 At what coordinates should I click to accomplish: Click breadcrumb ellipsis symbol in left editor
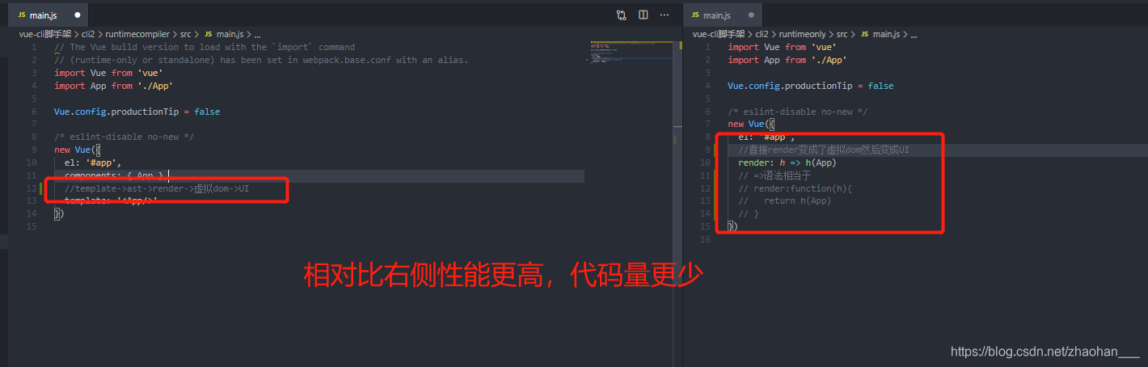click(x=257, y=34)
